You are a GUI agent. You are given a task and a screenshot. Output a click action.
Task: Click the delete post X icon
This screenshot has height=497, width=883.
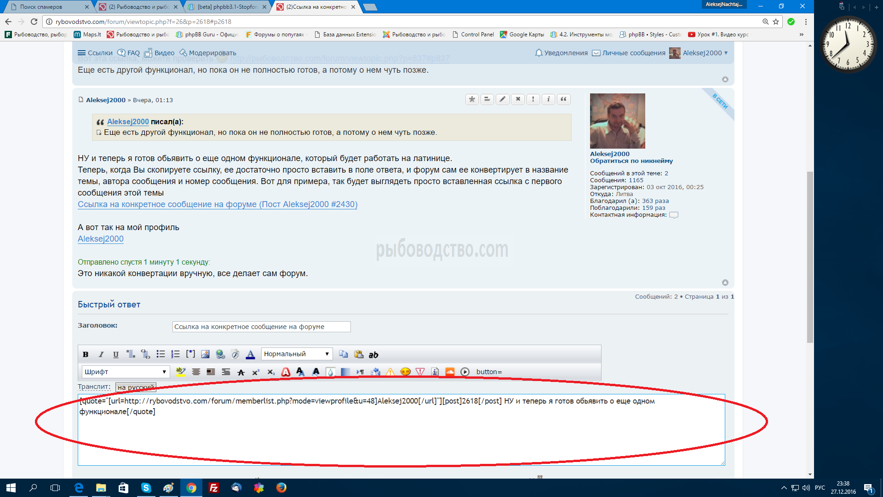(518, 99)
